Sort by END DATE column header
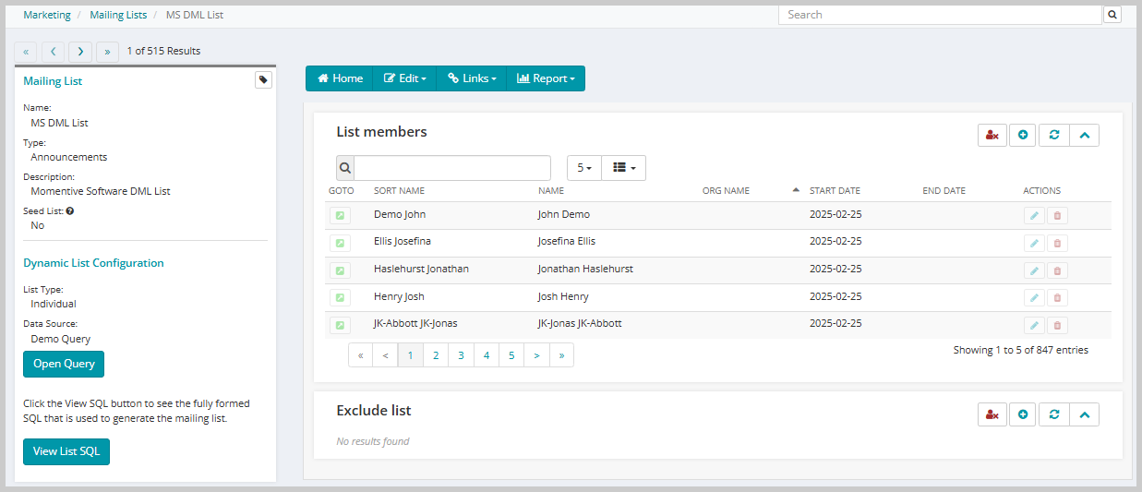Viewport: 1142px width, 492px height. pos(944,191)
